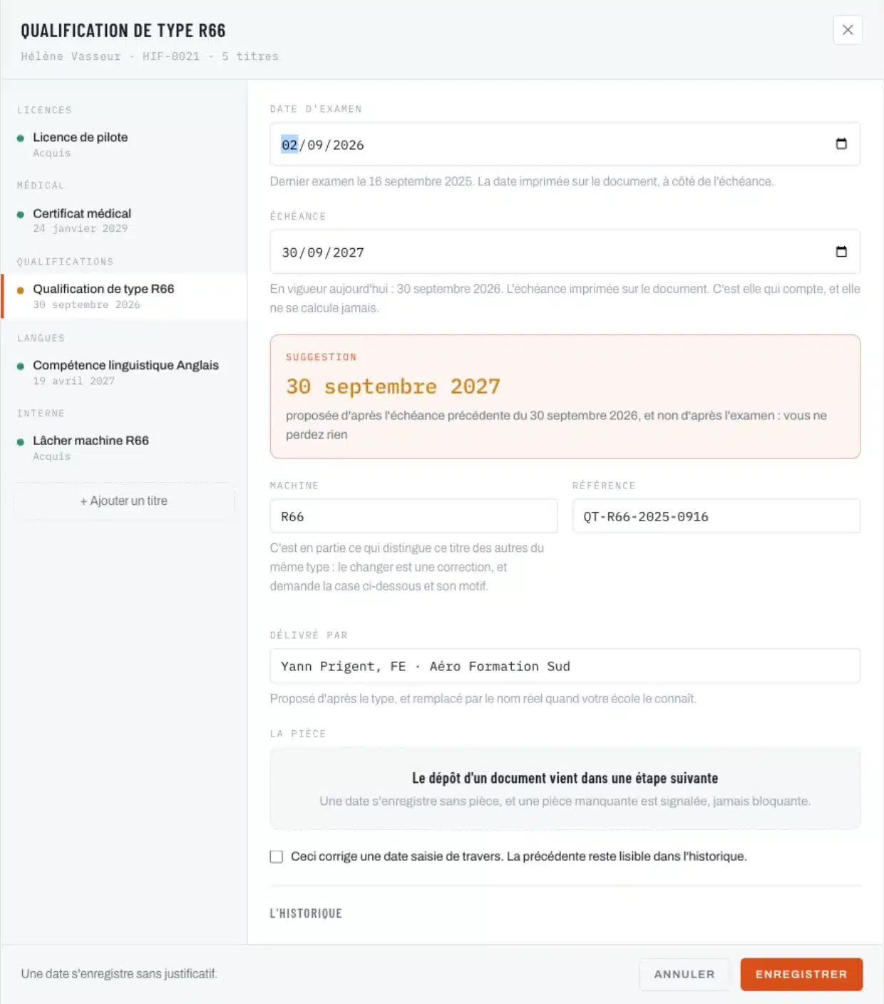Select Licence de pilote in the sidebar
Image resolution: width=884 pixels, height=1004 pixels.
coord(124,144)
